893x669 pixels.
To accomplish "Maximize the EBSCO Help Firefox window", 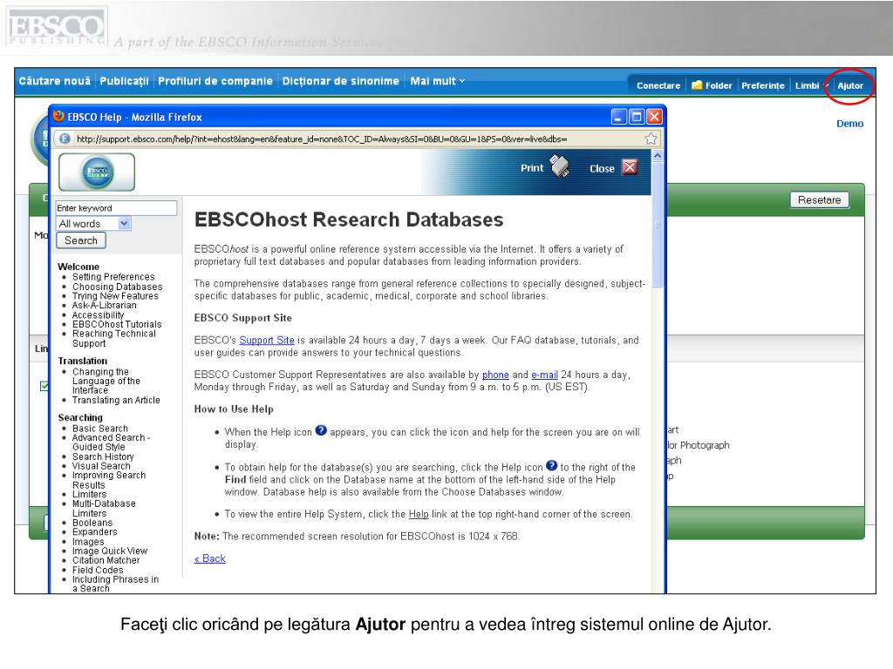I will (637, 117).
